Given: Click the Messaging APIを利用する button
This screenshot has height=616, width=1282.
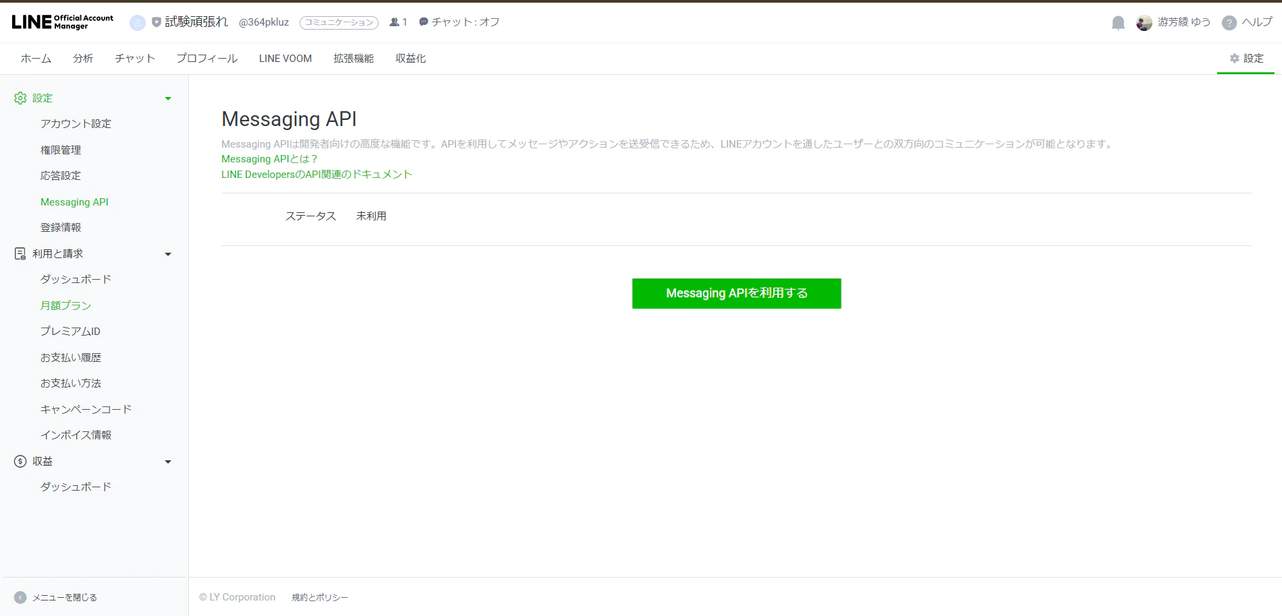Looking at the screenshot, I should tap(737, 294).
